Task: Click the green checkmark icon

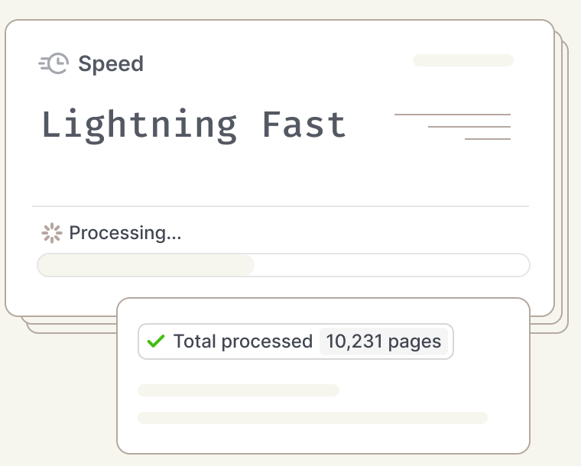Action: pyautogui.click(x=156, y=341)
